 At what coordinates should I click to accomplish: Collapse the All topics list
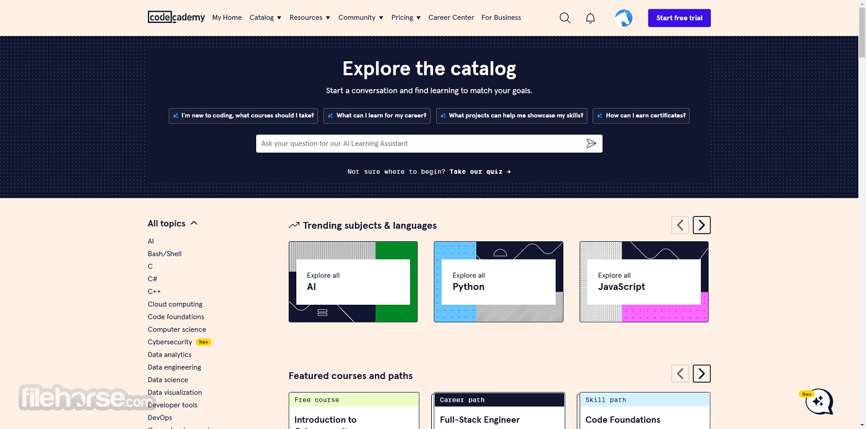[x=173, y=223]
